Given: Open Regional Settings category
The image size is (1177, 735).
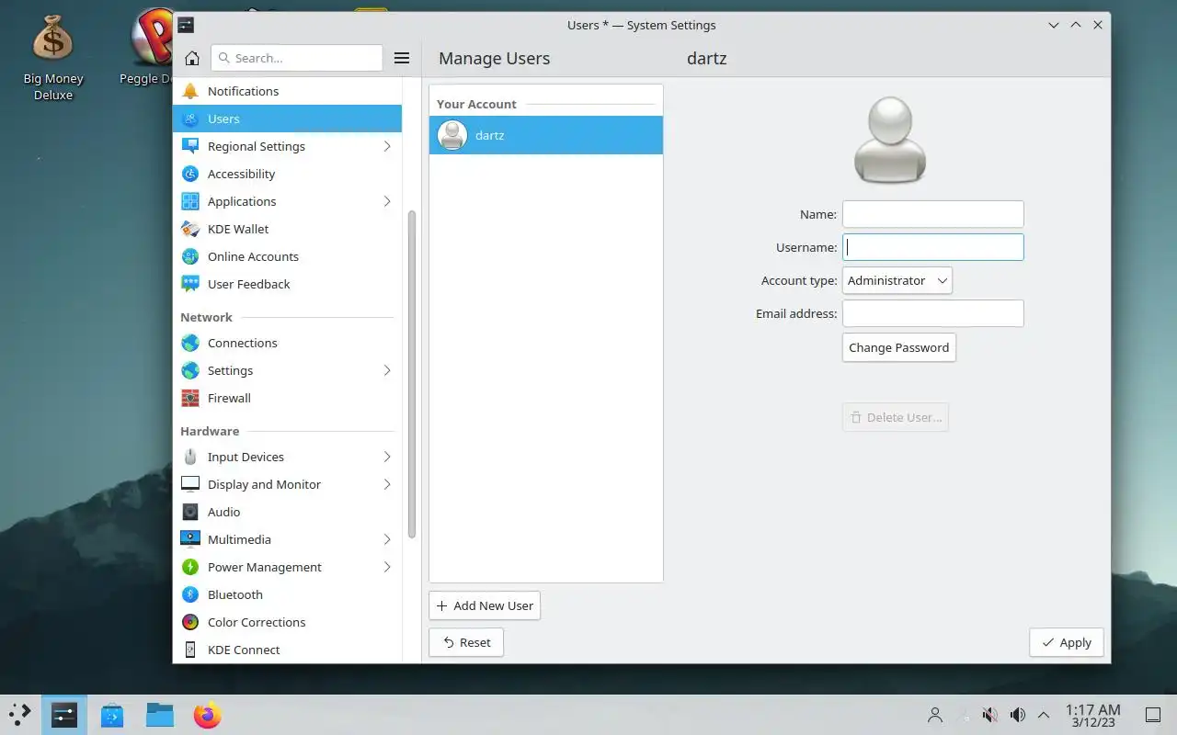Looking at the screenshot, I should 287,146.
